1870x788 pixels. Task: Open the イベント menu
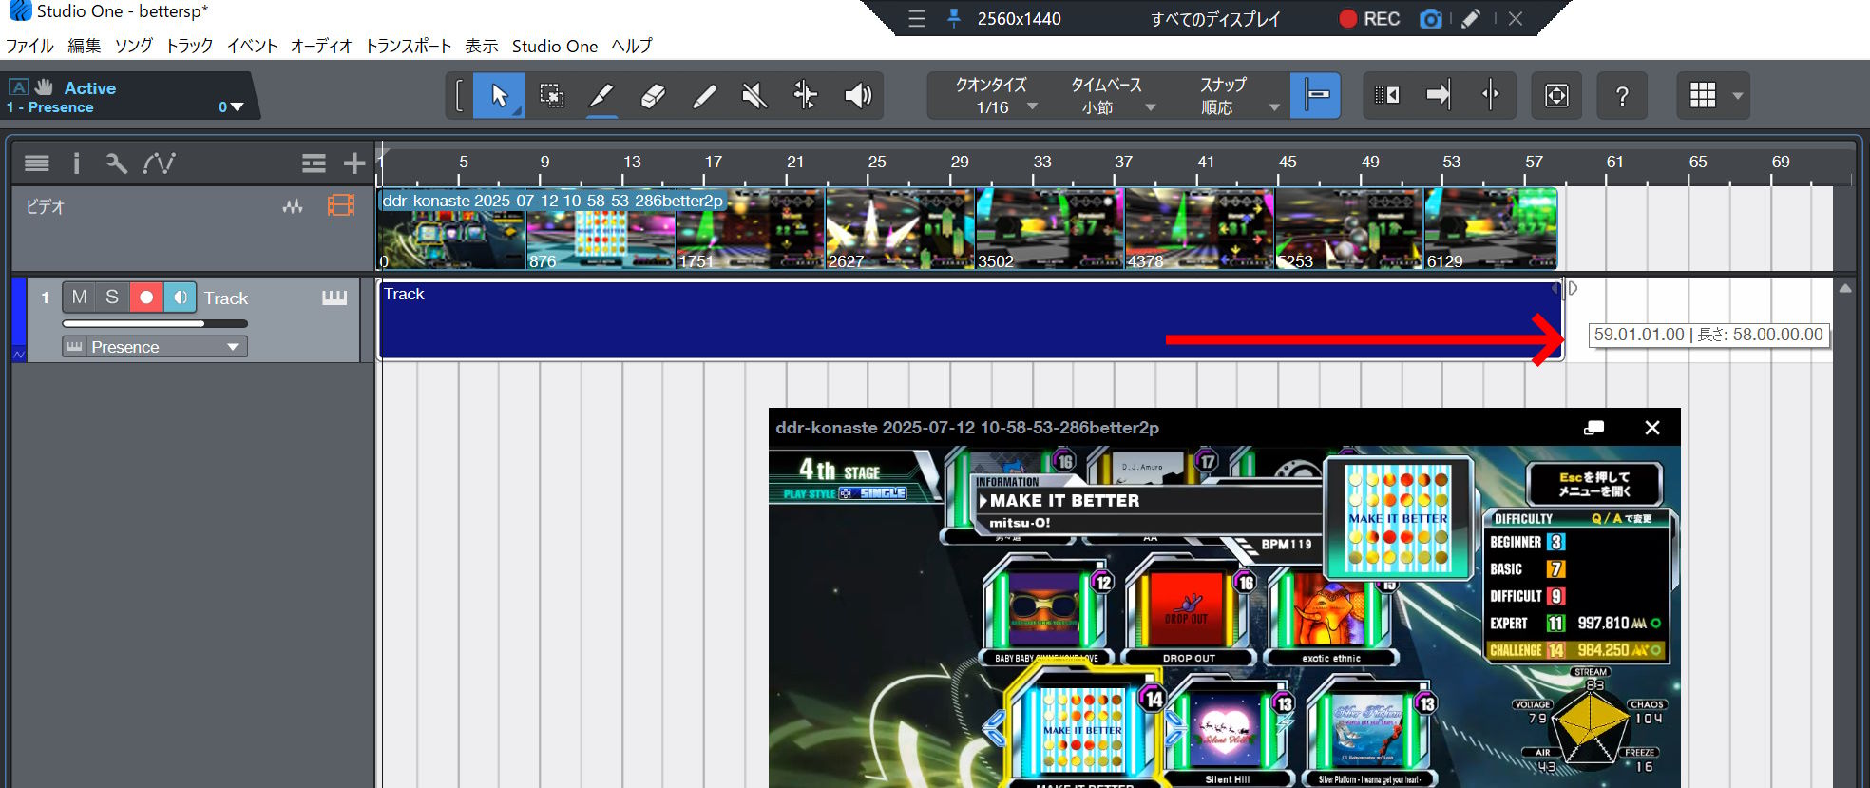click(252, 46)
